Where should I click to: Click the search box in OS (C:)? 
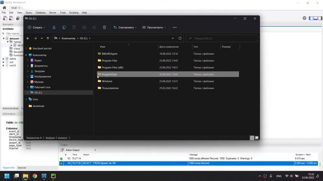(222, 38)
